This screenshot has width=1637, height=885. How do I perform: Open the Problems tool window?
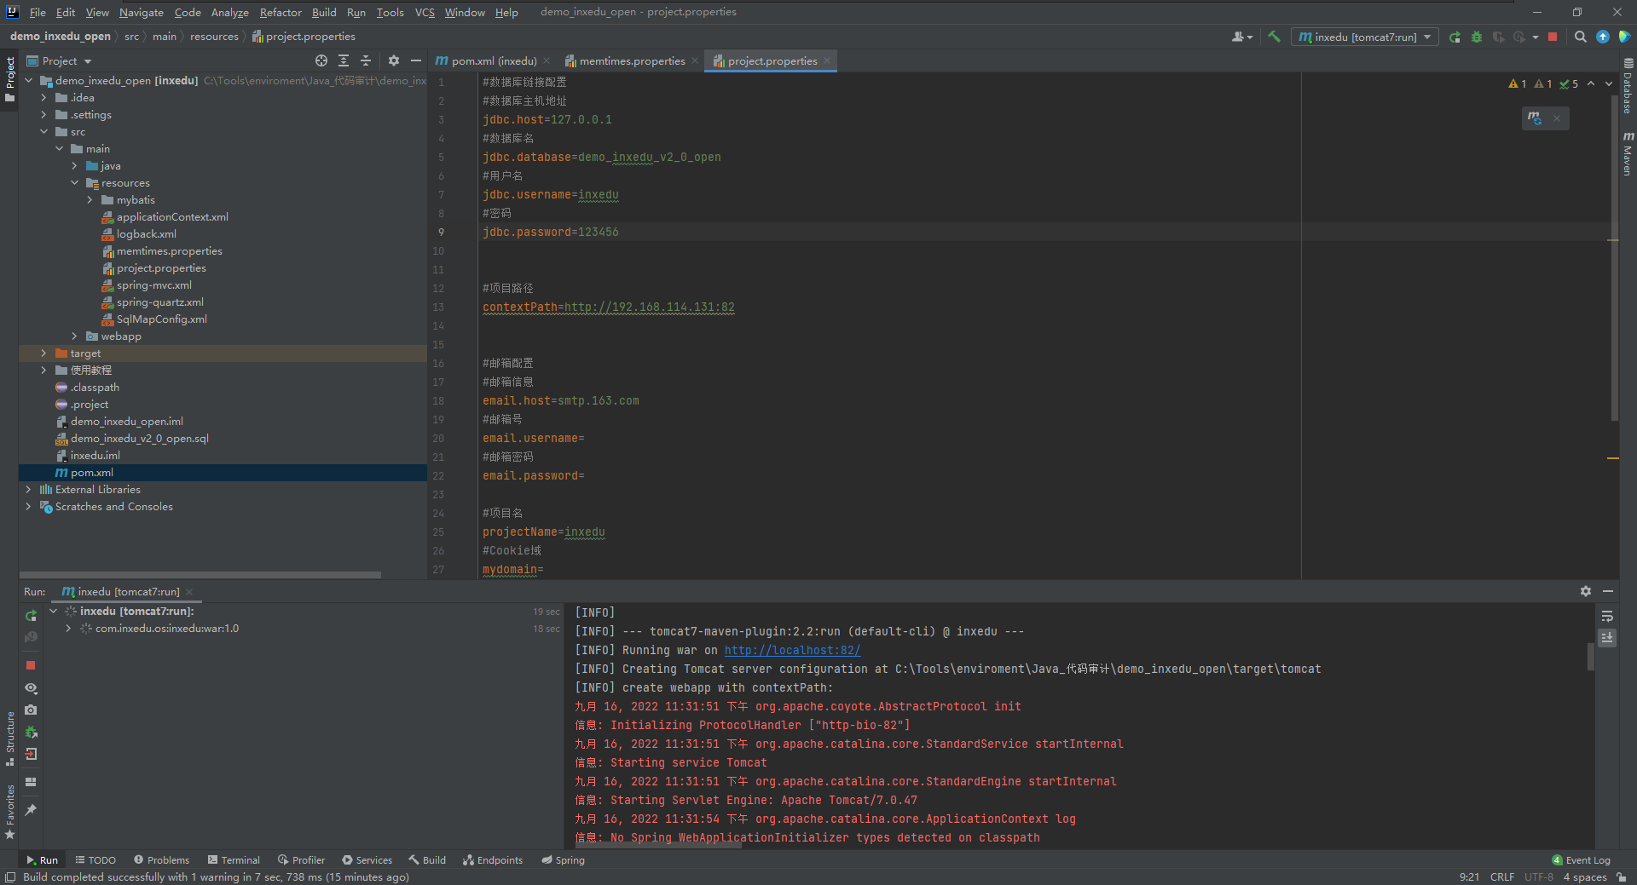point(161,860)
